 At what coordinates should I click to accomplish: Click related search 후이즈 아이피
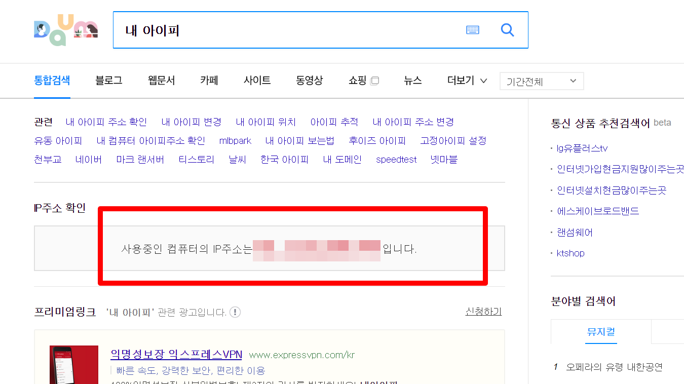(x=377, y=141)
